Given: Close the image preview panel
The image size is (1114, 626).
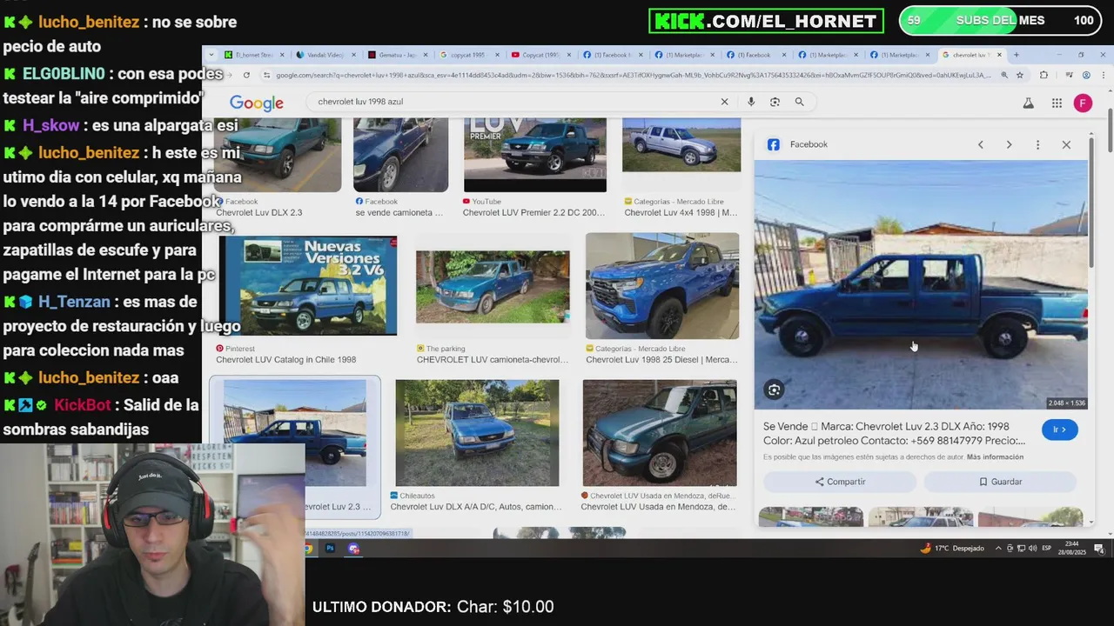Looking at the screenshot, I should (x=1066, y=144).
